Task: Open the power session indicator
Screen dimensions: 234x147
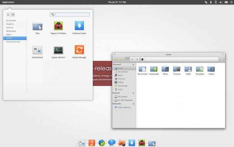Action: tap(231, 2)
